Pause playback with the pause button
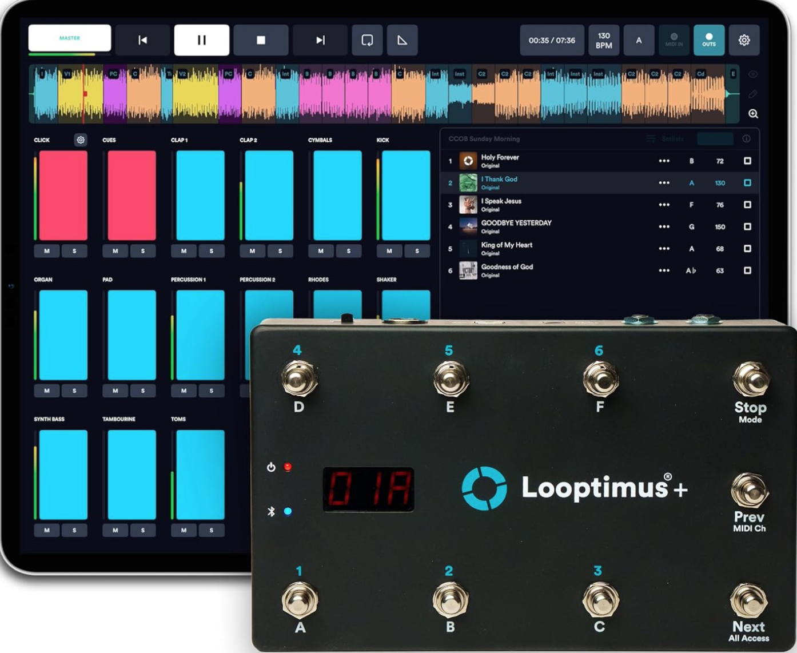The image size is (797, 653). (202, 40)
